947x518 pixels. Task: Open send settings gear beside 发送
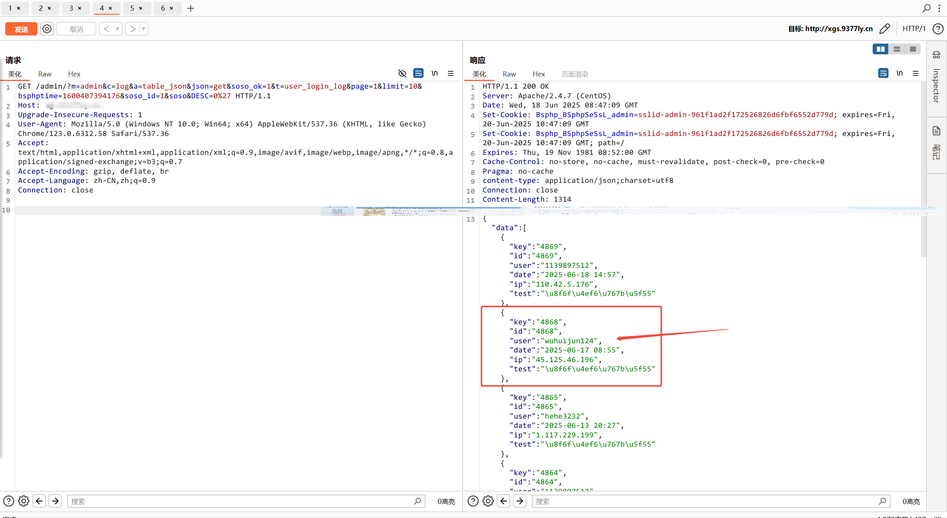tap(47, 29)
